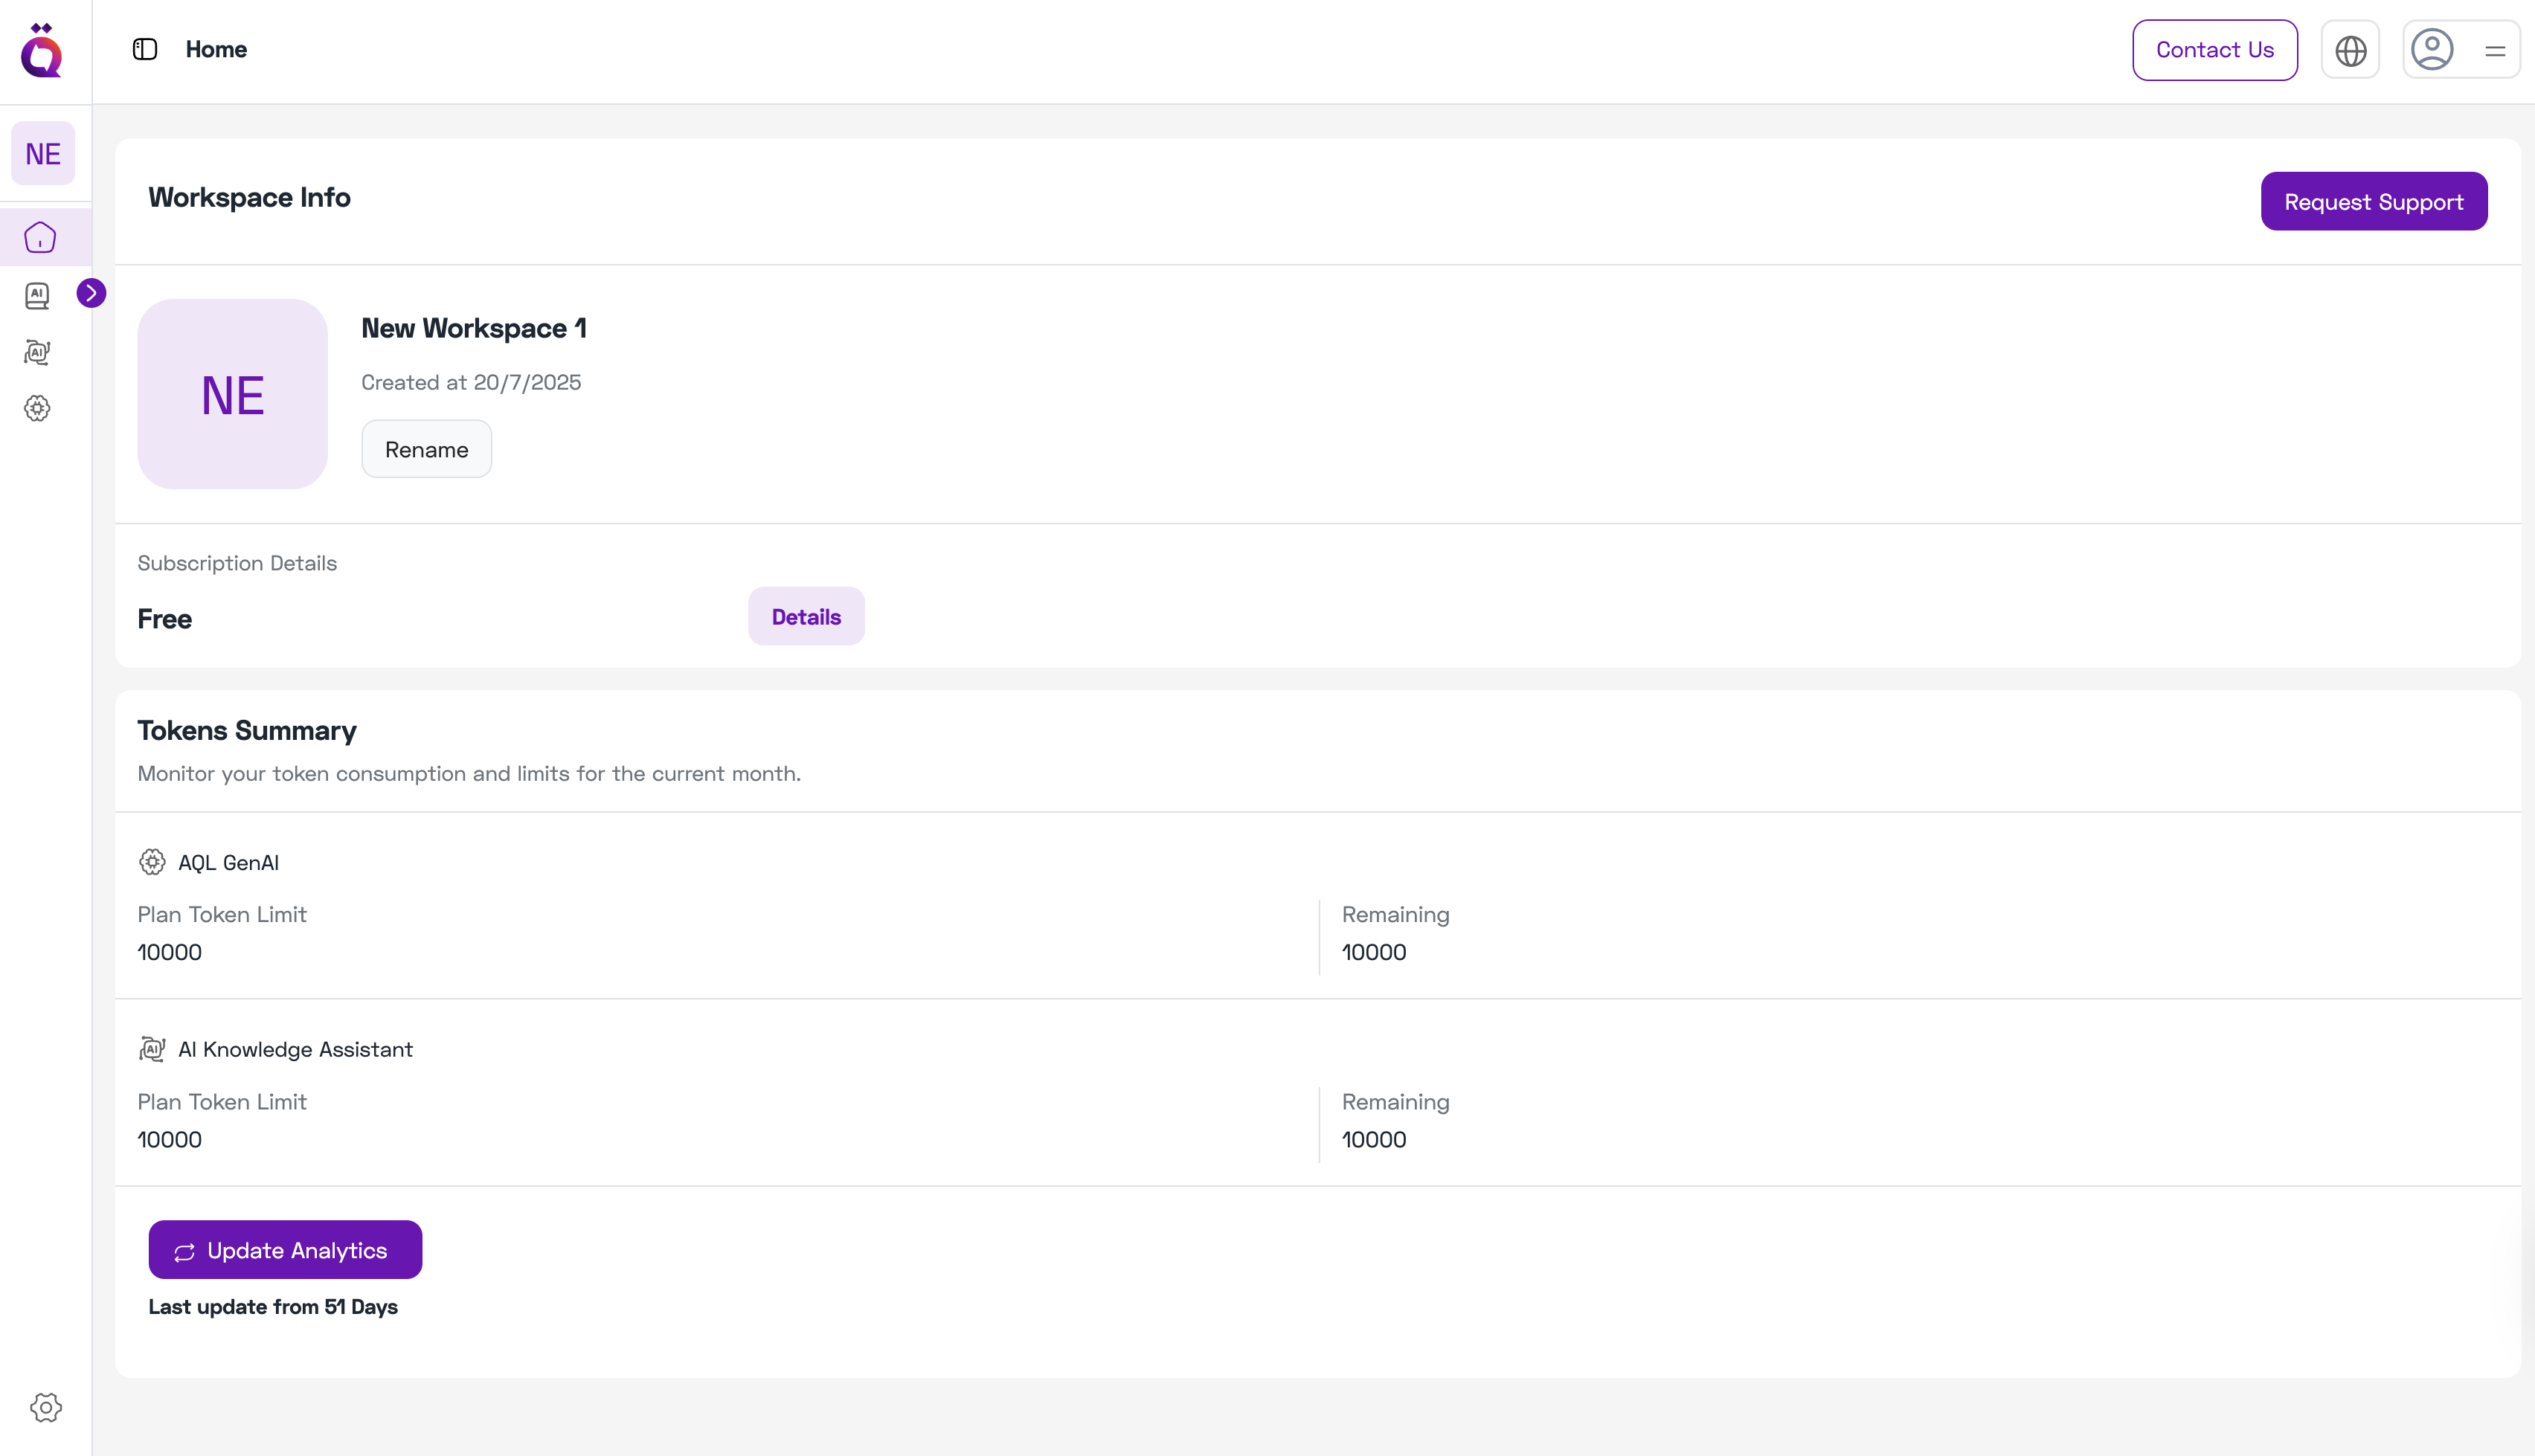Select the Home icon in the sidebar
The height and width of the screenshot is (1456, 2535).
coord(39,238)
